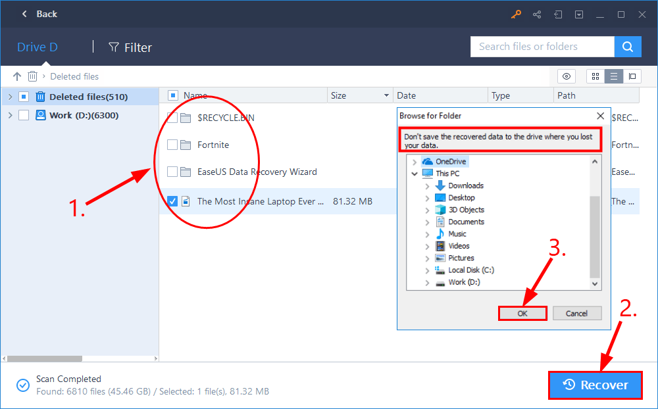658x409 pixels.
Task: Click the $RECYCLE.BIN folder icon
Action: [x=186, y=118]
